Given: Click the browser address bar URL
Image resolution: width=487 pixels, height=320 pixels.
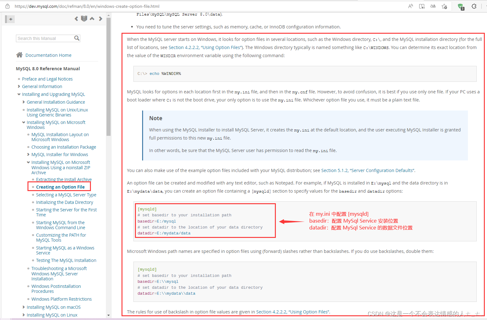Looking at the screenshot, I should point(87,6).
